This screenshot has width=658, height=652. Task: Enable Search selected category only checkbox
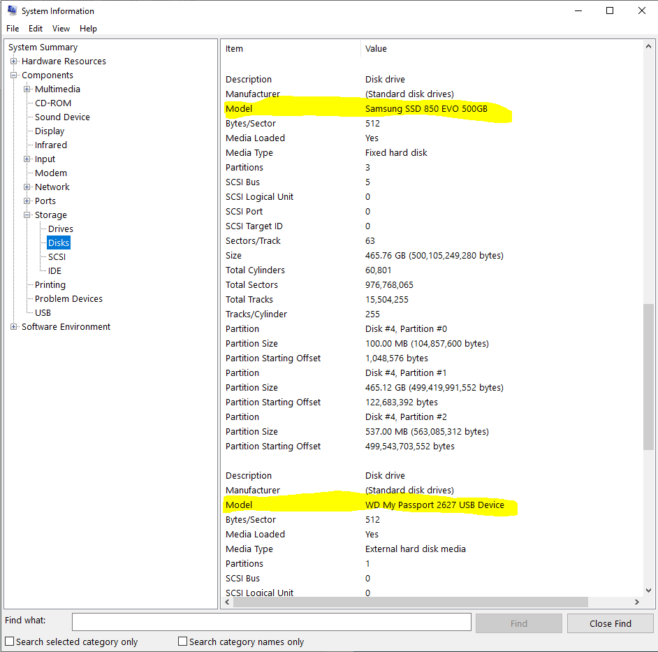pyautogui.click(x=9, y=642)
